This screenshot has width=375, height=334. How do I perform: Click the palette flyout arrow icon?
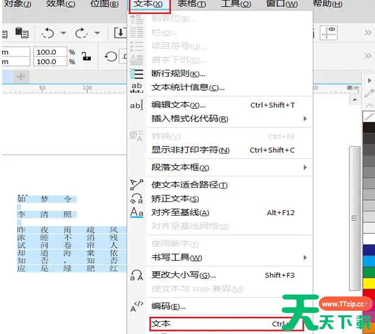click(370, 81)
